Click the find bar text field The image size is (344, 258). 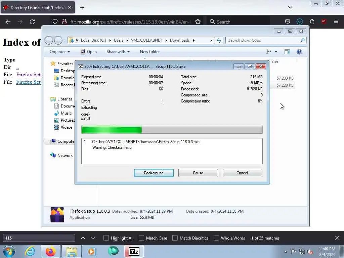click(39, 238)
